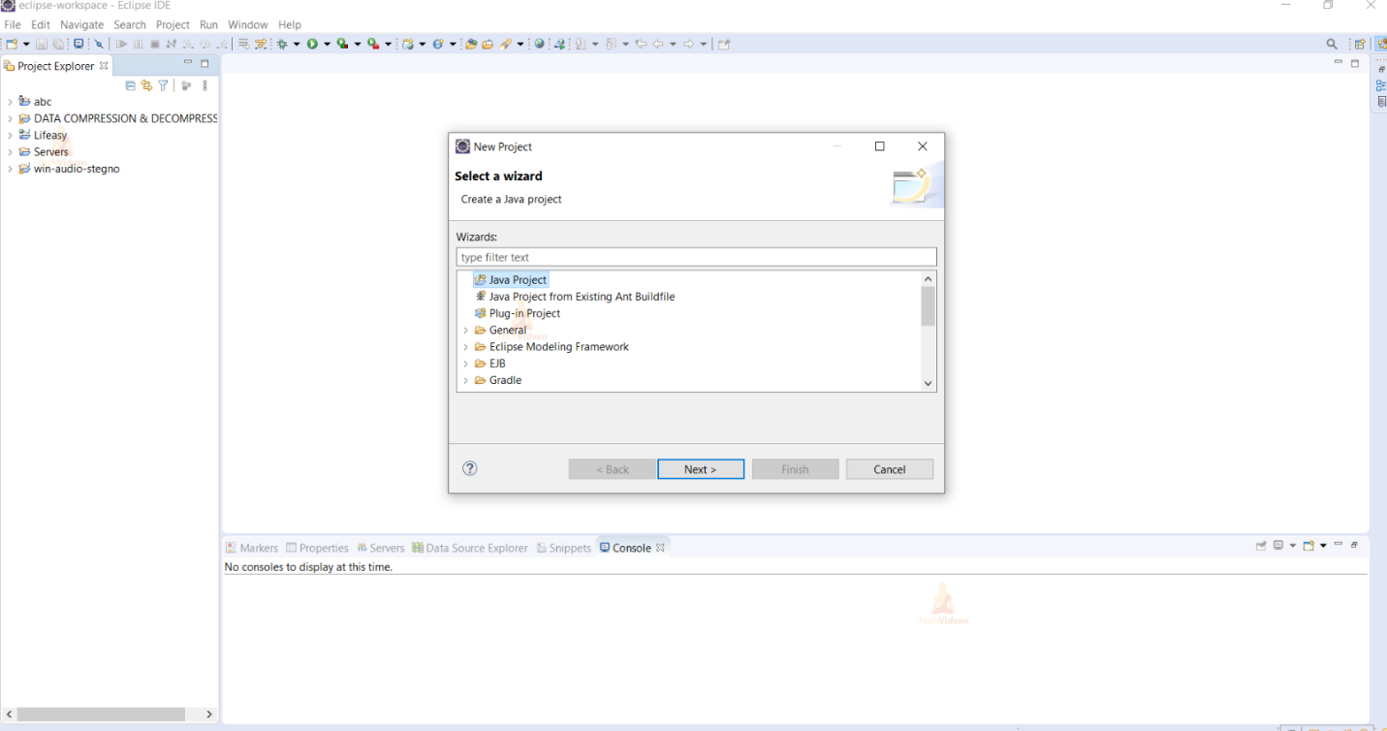Switch to the Servers tab in bottom panel

[380, 548]
